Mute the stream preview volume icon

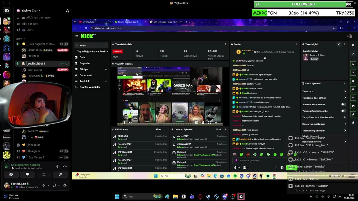pos(130,122)
